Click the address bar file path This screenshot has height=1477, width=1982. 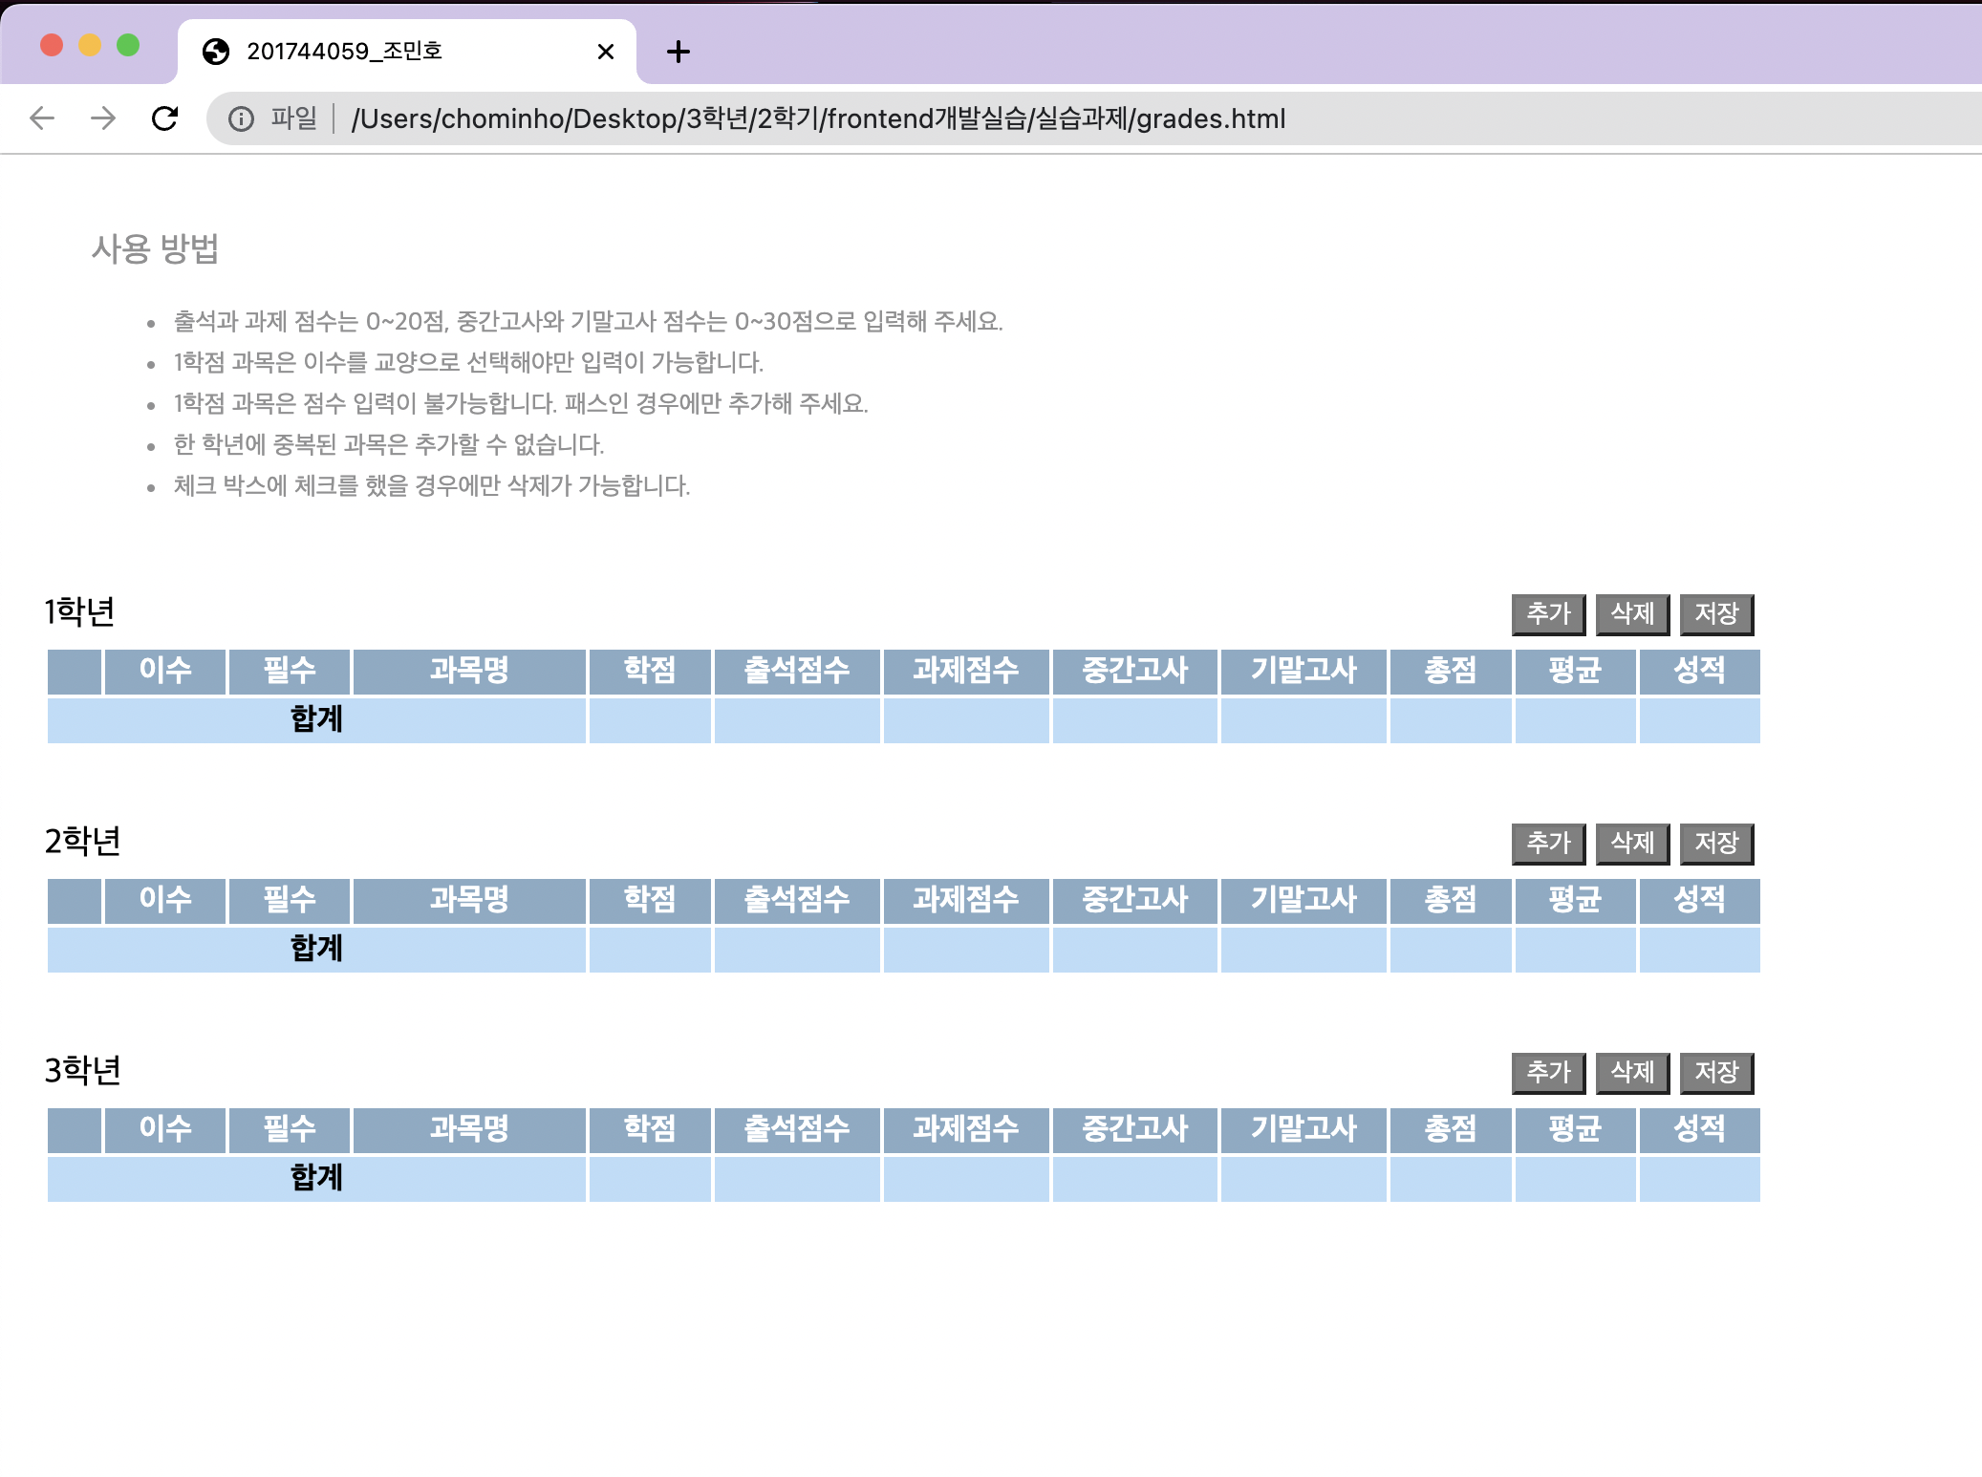click(x=818, y=118)
